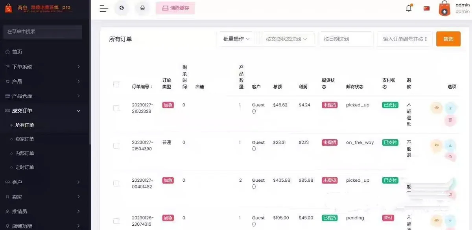Click the hamburger menu toggle icon

coord(104,8)
